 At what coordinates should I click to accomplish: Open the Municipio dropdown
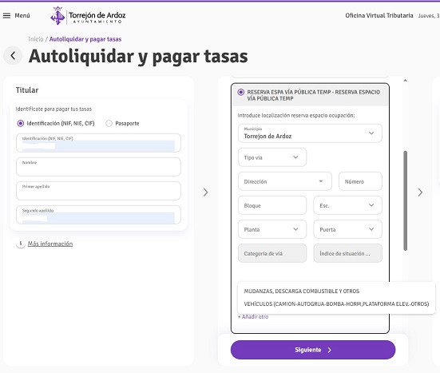310,133
